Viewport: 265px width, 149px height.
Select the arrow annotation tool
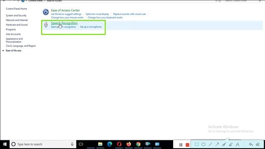coord(217,144)
